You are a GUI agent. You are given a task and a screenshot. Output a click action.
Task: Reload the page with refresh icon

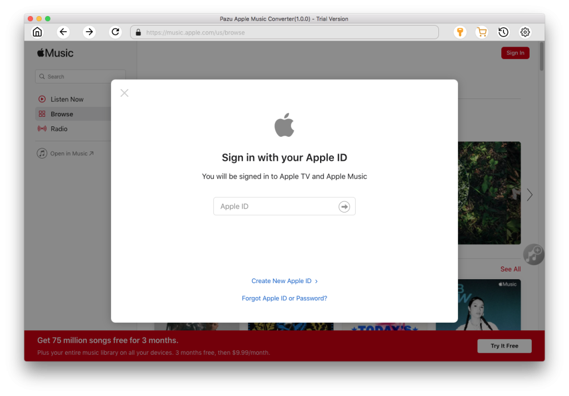116,32
